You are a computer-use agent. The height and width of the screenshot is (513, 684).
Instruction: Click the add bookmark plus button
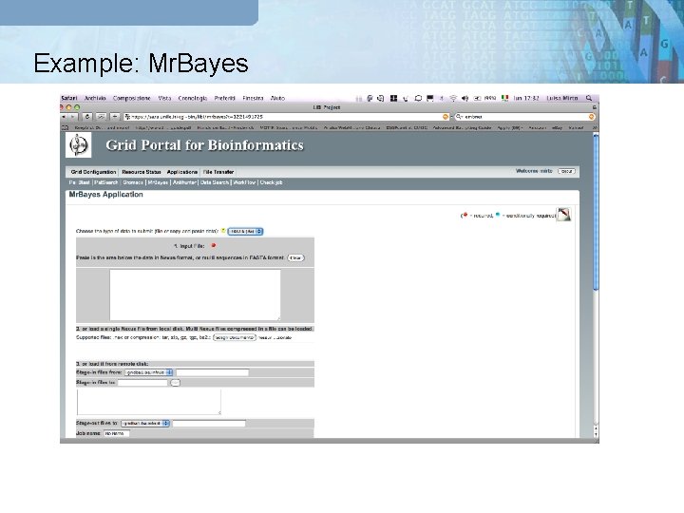click(115, 117)
